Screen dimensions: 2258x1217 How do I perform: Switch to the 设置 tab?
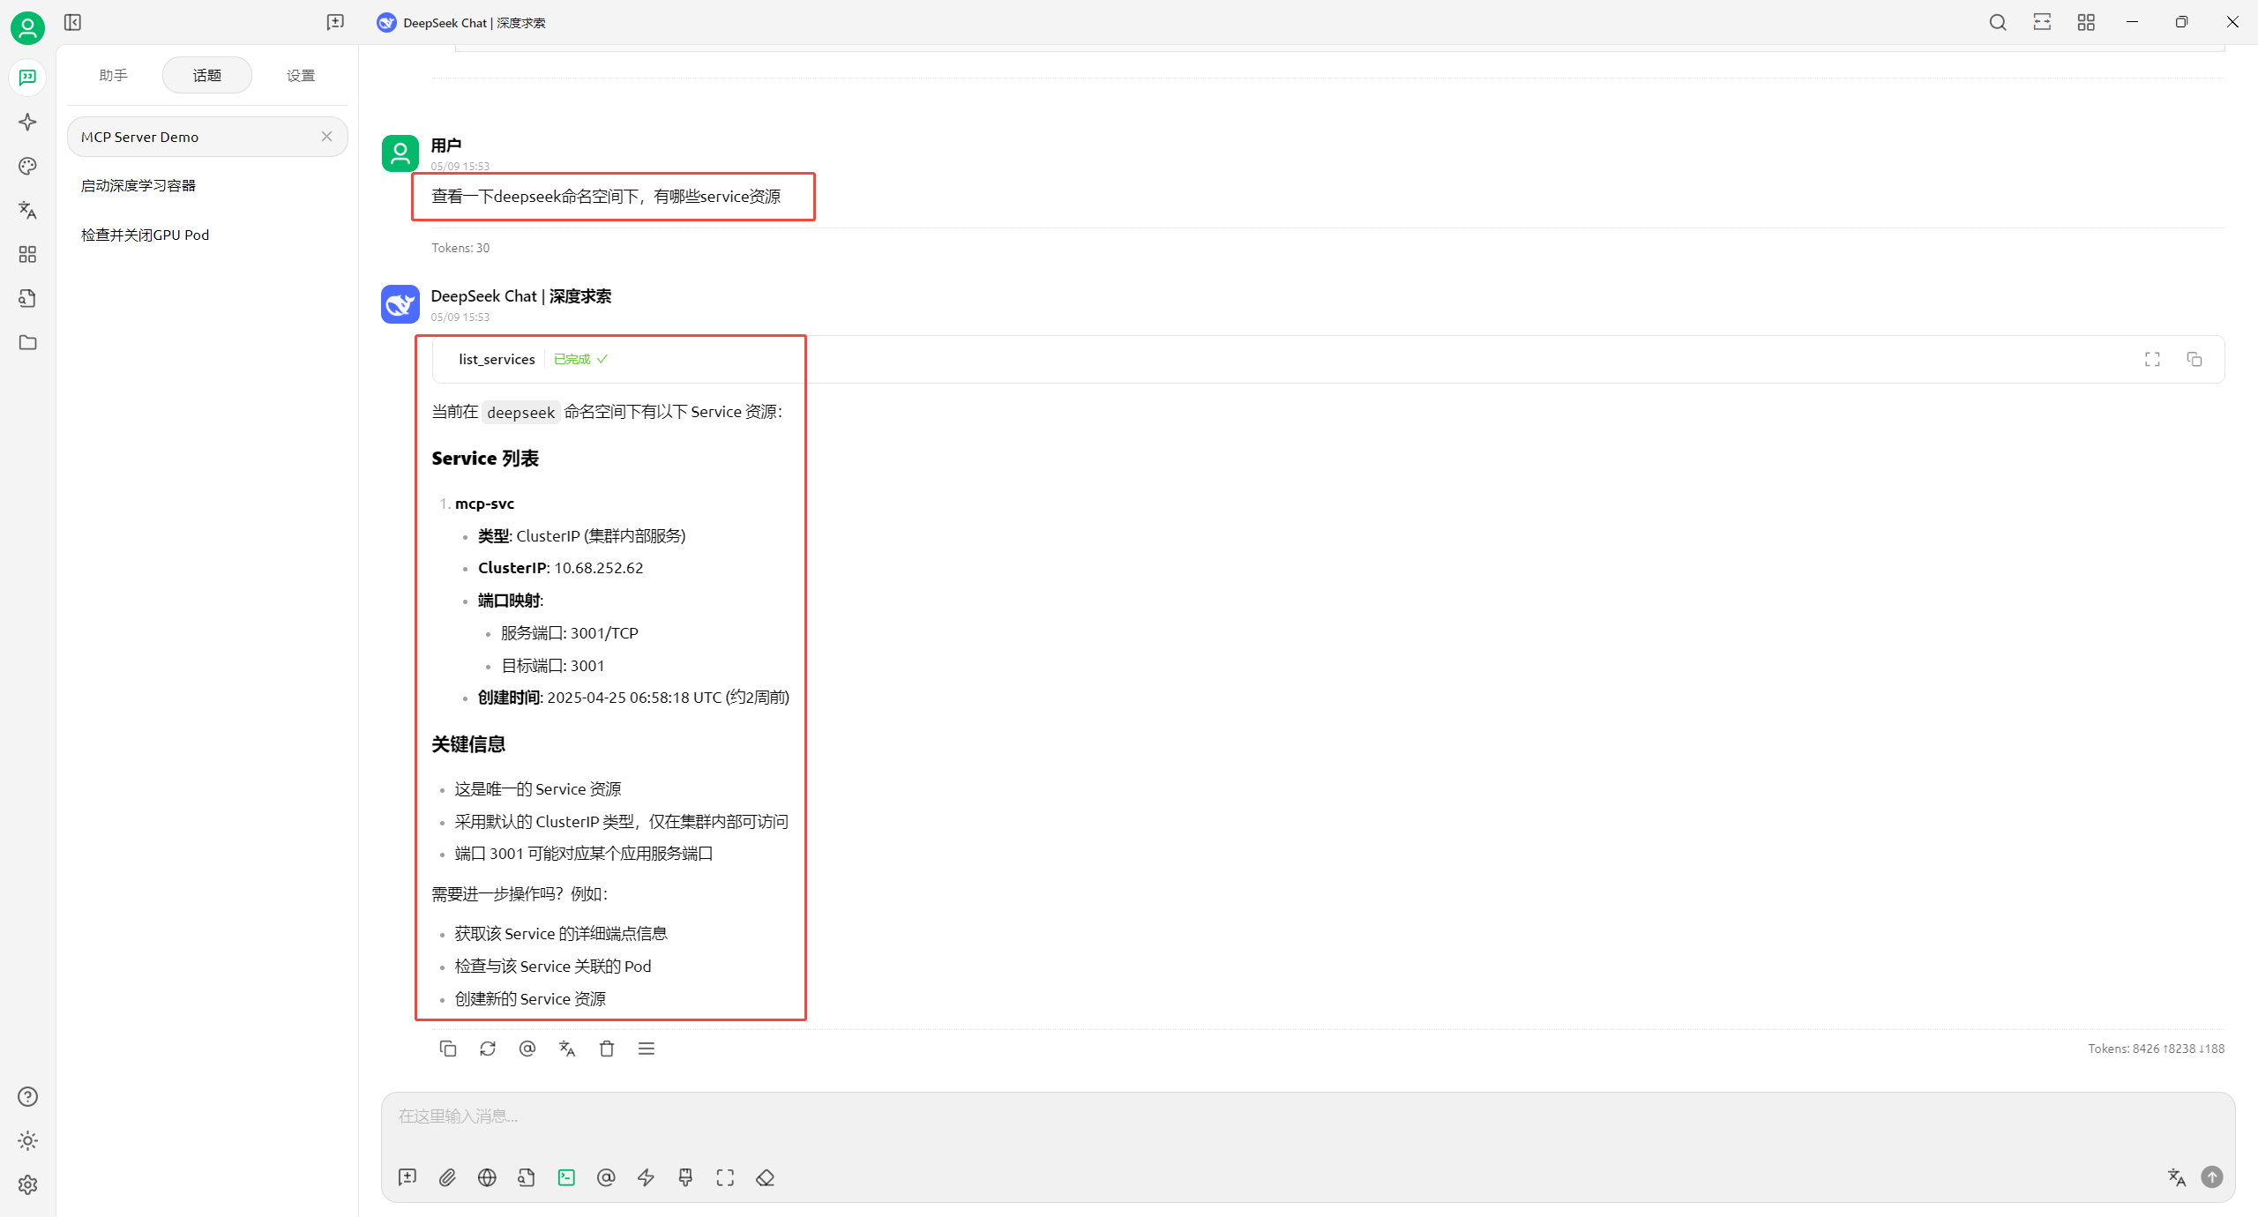coord(301,75)
